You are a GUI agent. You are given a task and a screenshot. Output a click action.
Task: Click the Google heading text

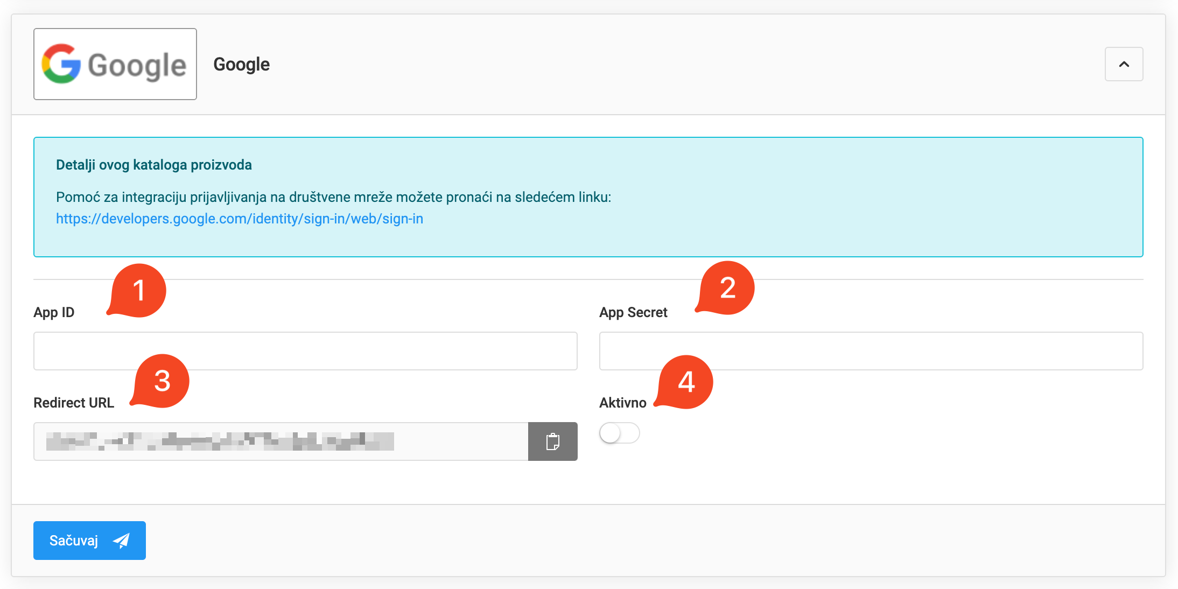[x=241, y=64]
